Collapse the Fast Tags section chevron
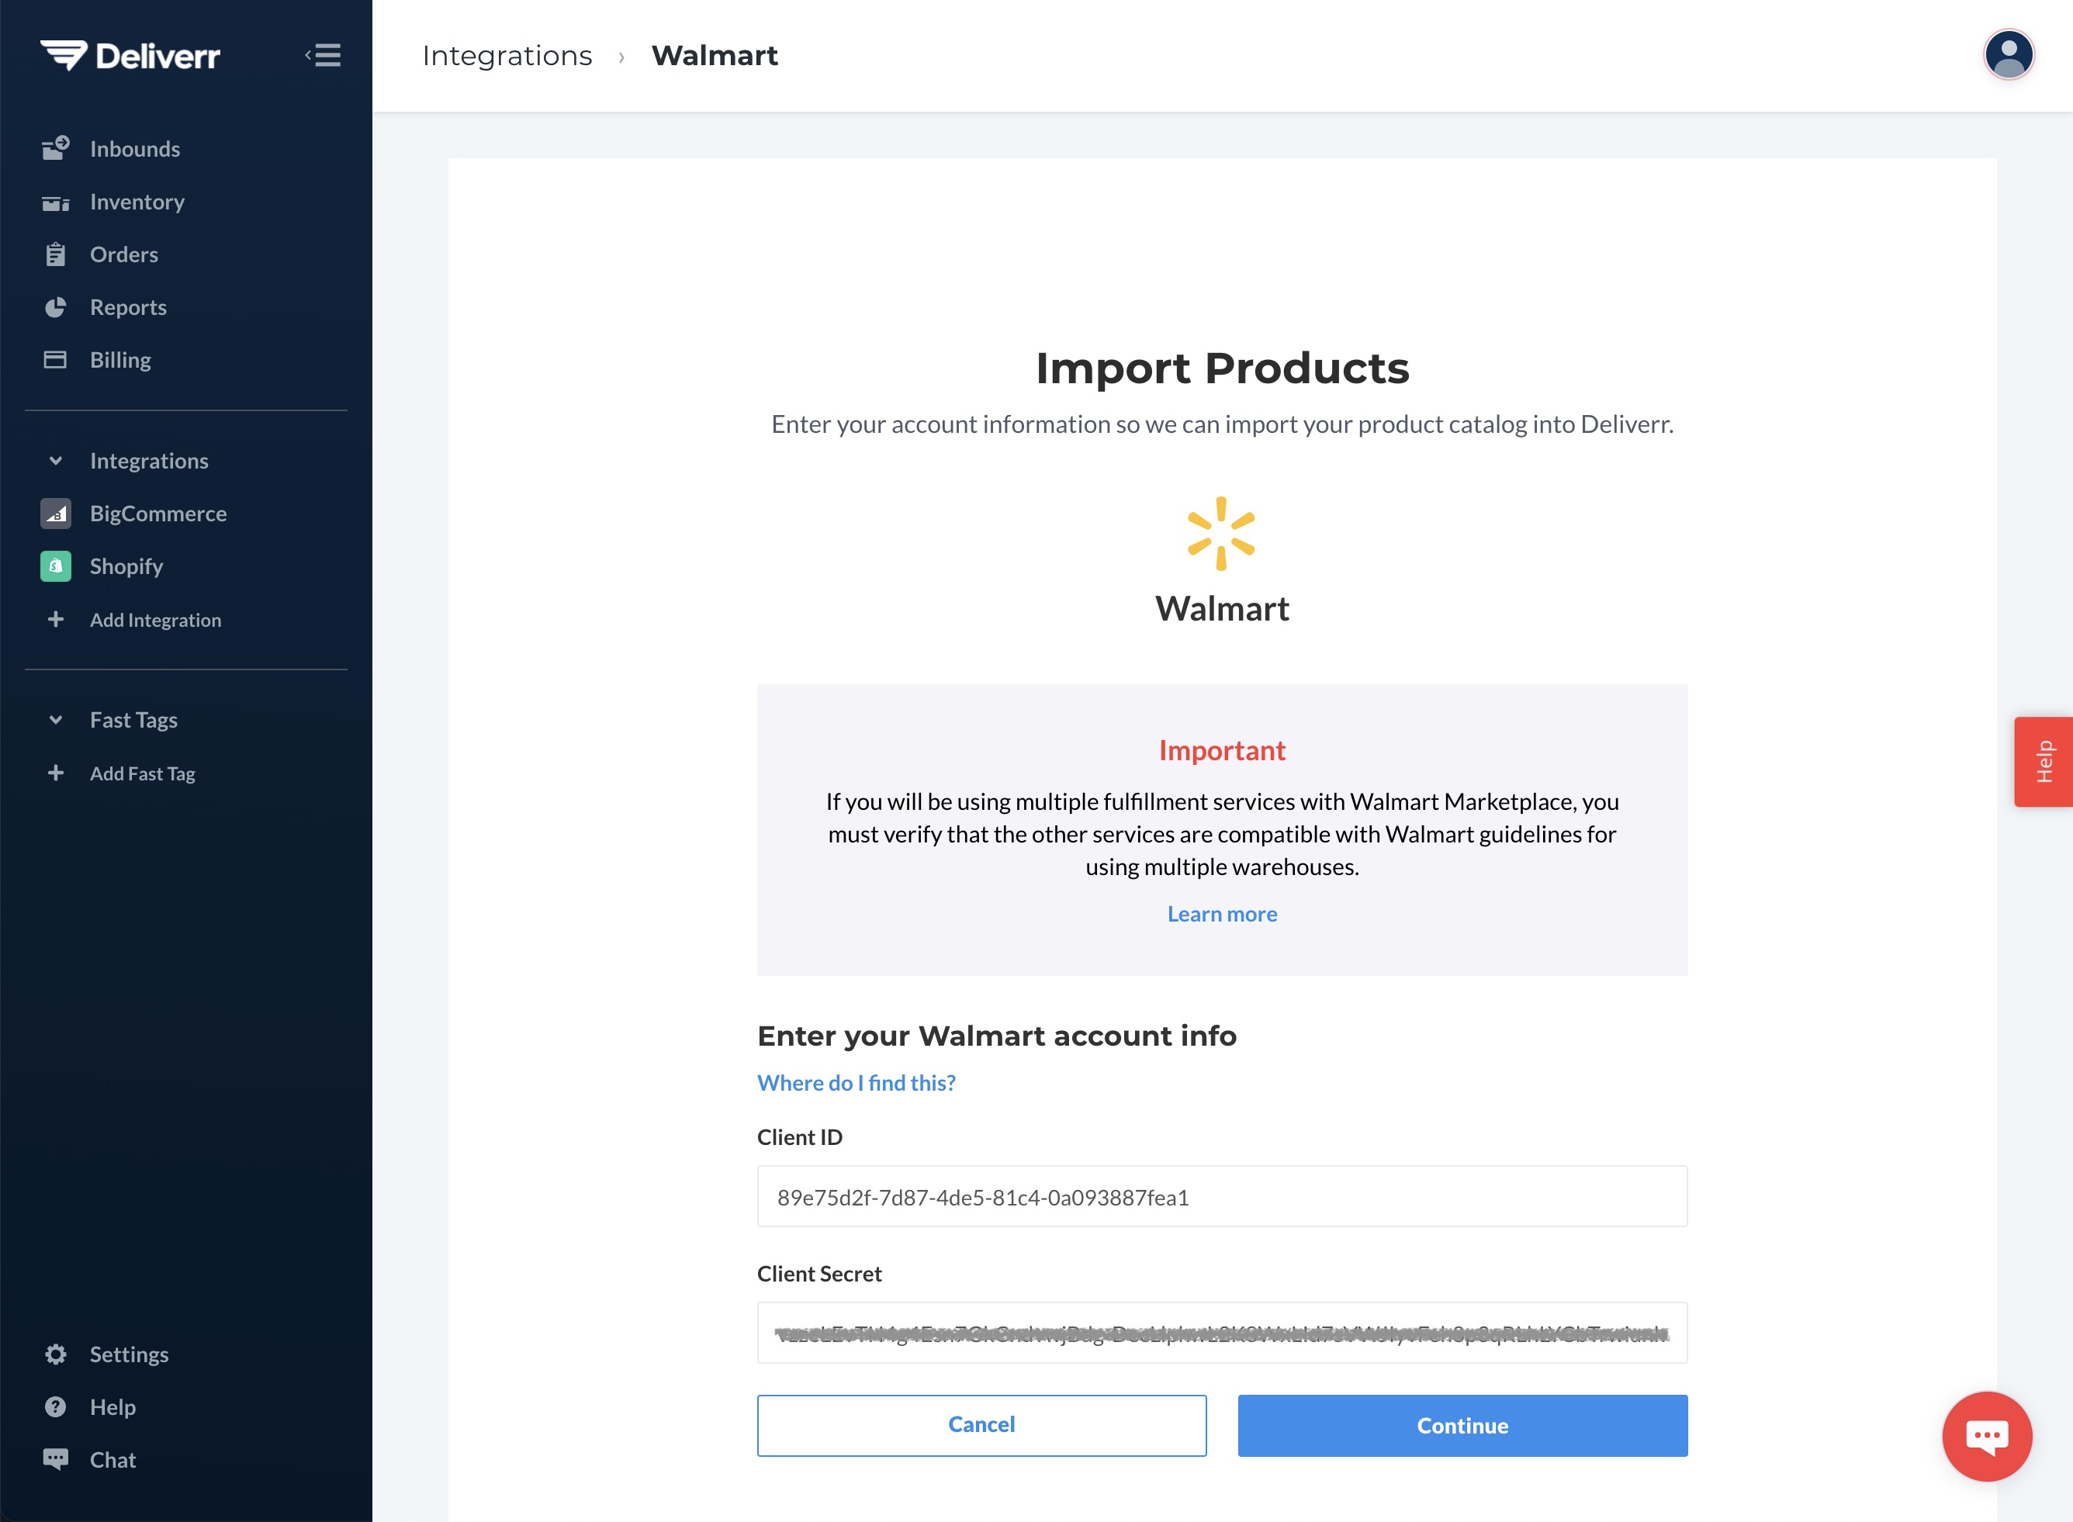 pyautogui.click(x=55, y=720)
